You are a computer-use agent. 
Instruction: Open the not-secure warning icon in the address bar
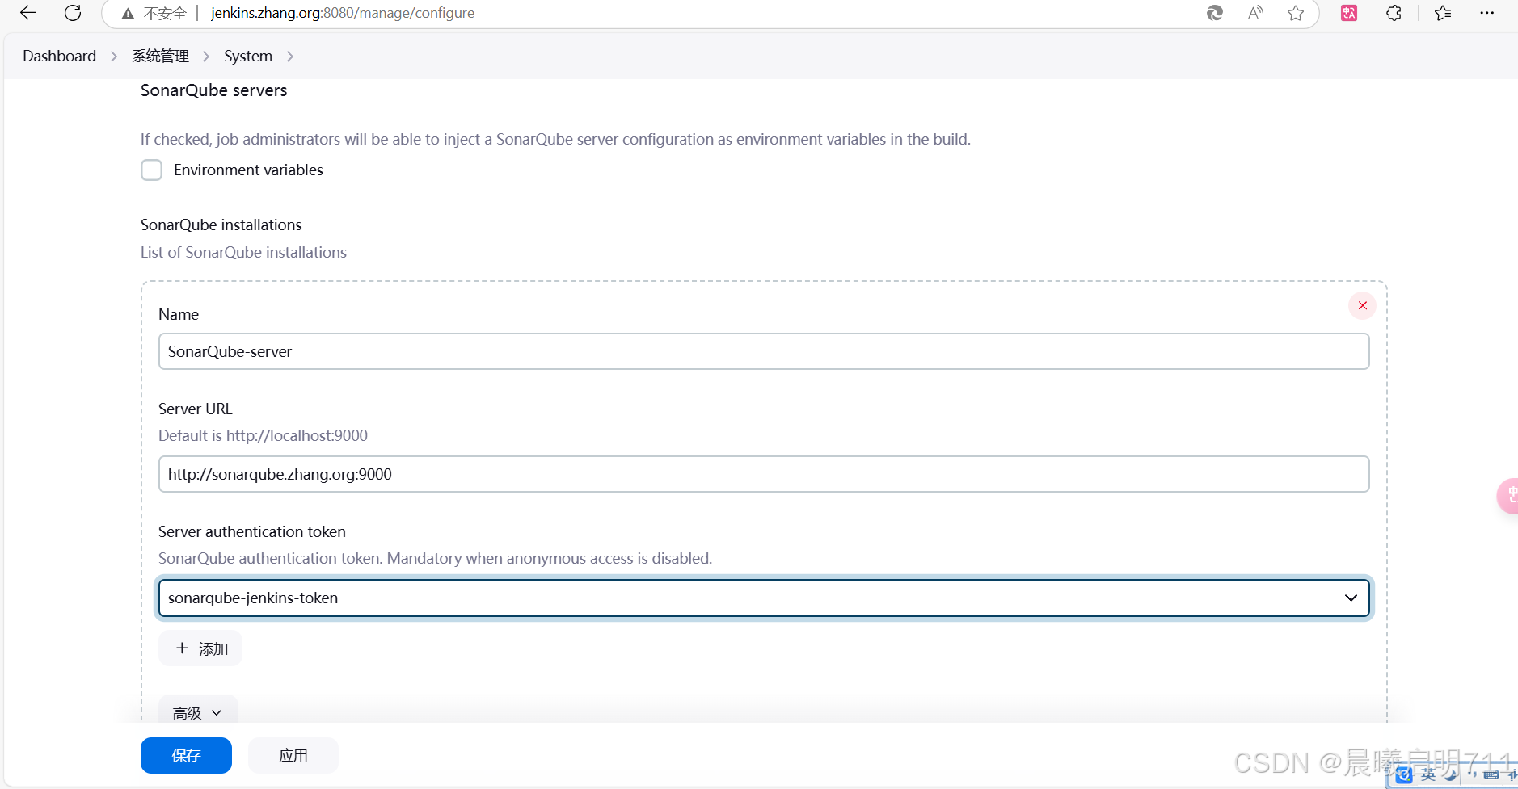pyautogui.click(x=128, y=13)
